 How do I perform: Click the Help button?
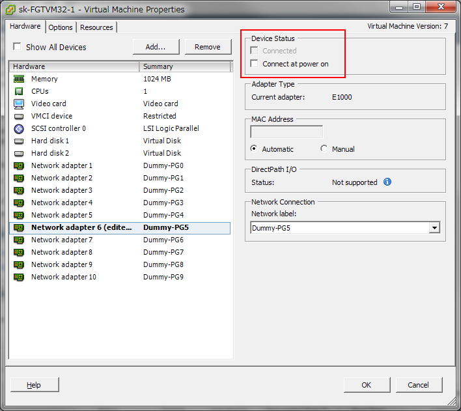(x=35, y=385)
